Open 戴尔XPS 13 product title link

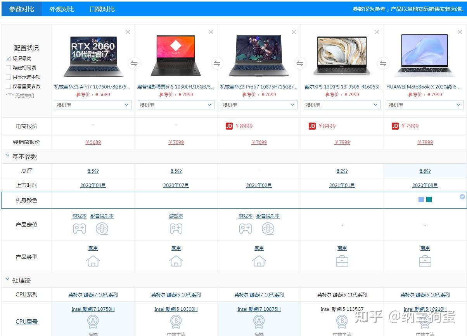click(342, 87)
